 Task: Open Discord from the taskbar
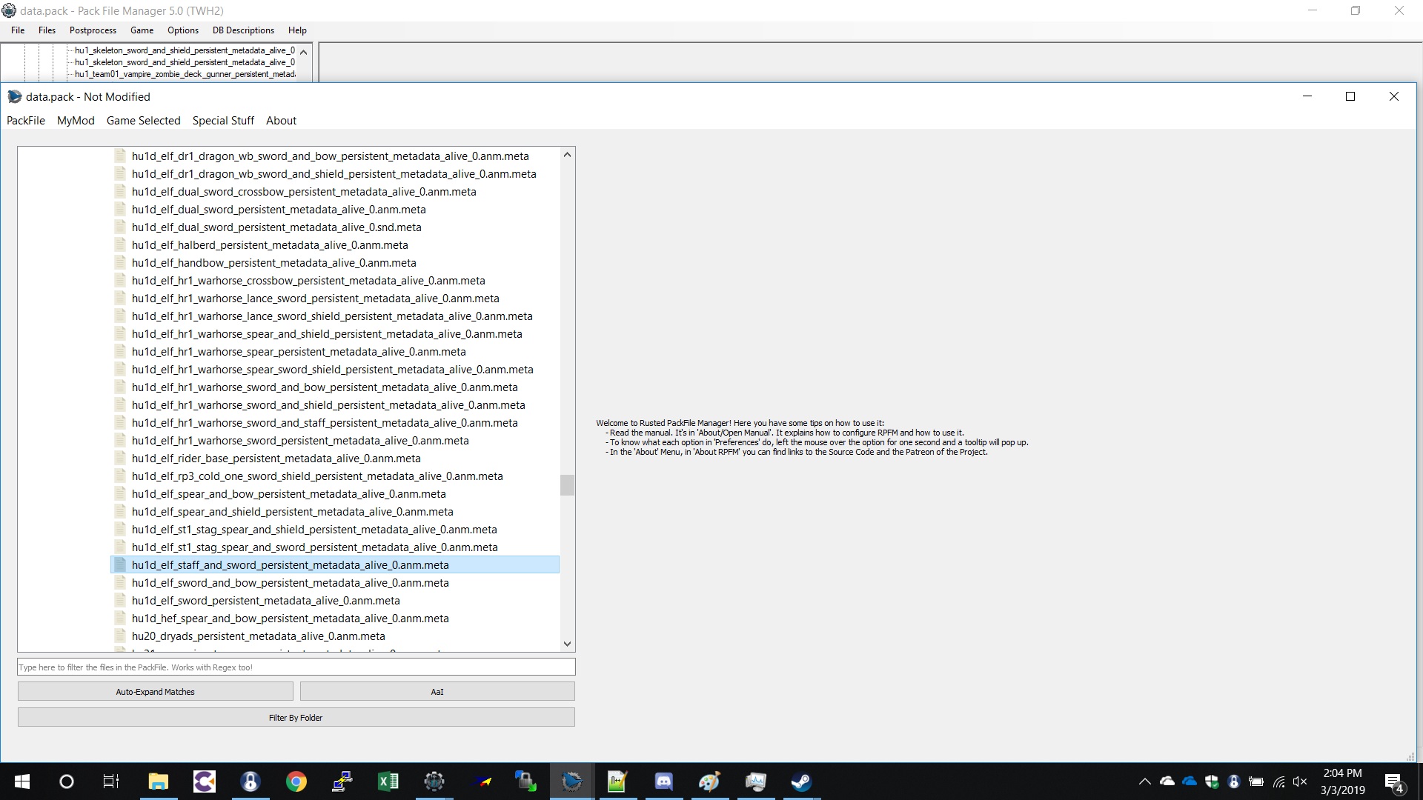[663, 781]
